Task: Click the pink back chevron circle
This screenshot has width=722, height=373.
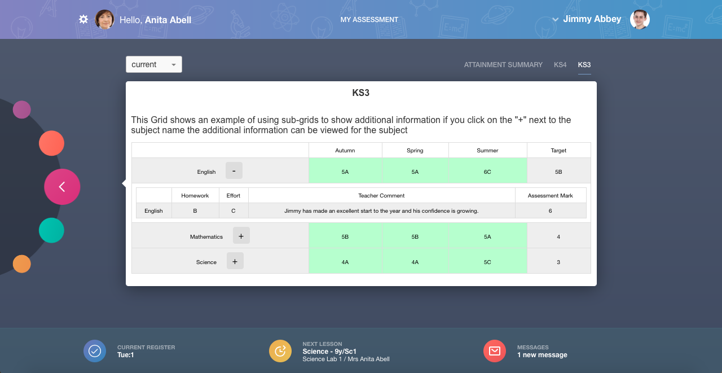Action: [x=62, y=186]
